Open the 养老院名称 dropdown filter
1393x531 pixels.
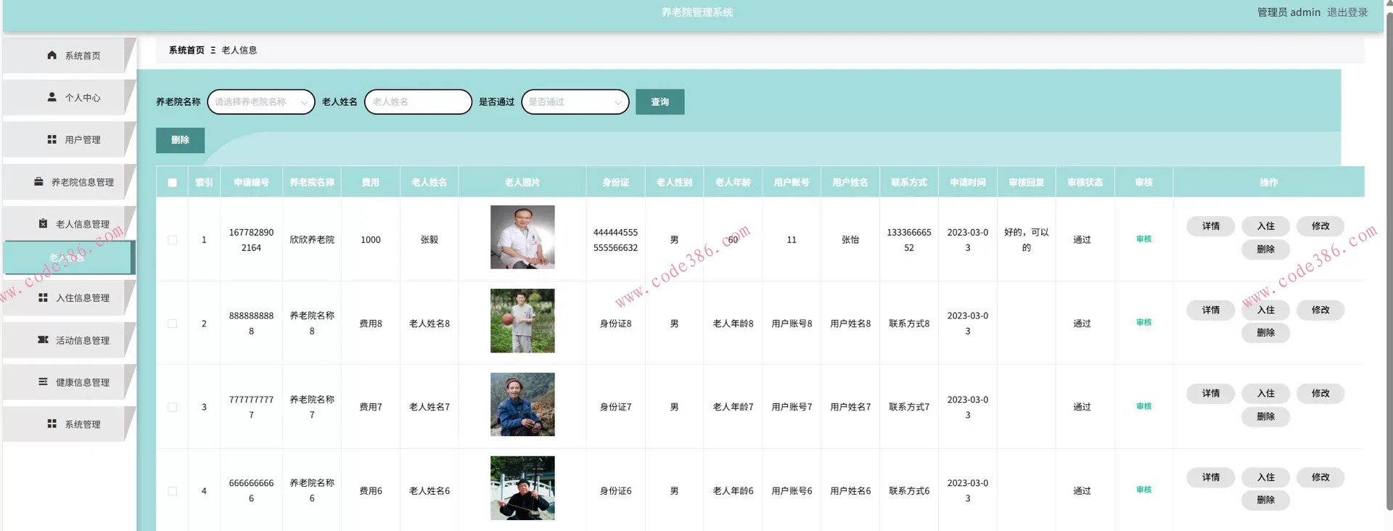[260, 102]
